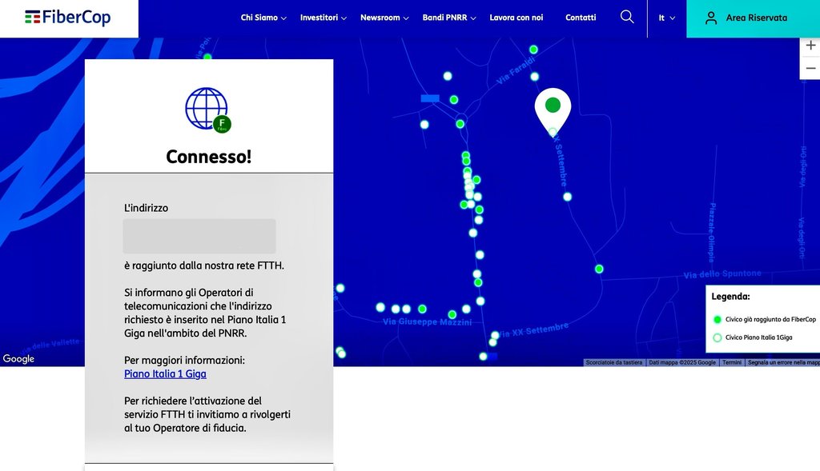Click the FiberCop logo
The height and width of the screenshot is (471, 820).
67,18
